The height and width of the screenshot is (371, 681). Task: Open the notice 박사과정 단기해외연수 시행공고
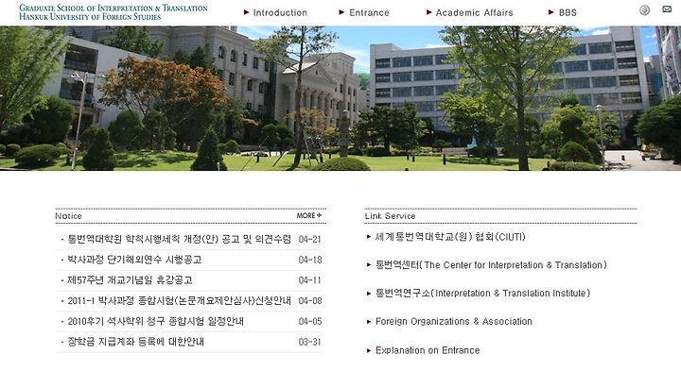134,260
